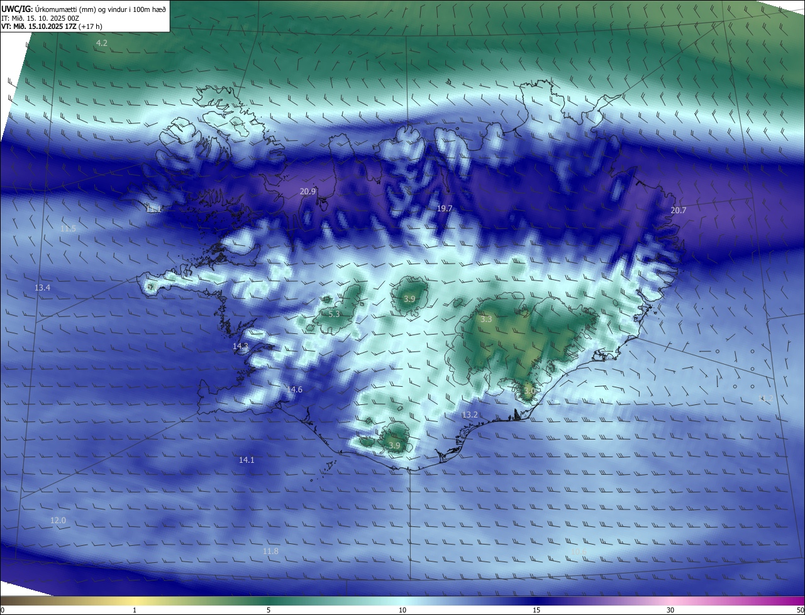The width and height of the screenshot is (805, 615).
Task: Click the legend tick label '50'
Action: (x=800, y=610)
